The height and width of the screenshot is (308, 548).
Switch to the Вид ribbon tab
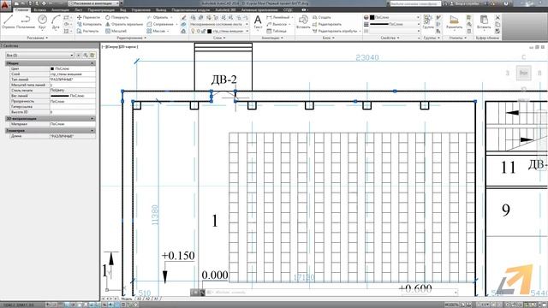click(122, 9)
